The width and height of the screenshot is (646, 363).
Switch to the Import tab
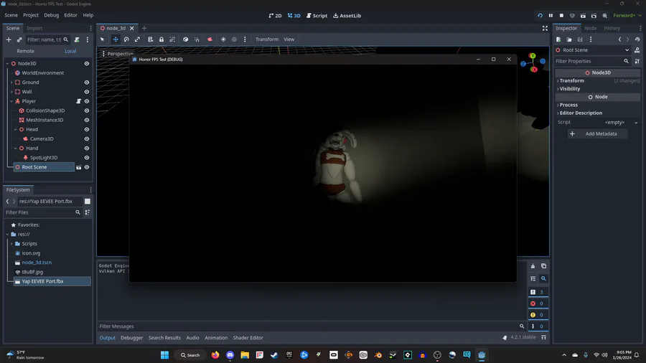[34, 29]
